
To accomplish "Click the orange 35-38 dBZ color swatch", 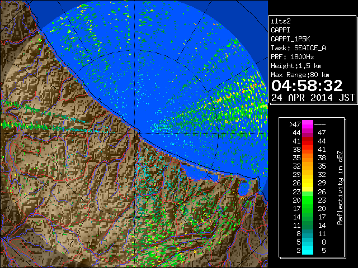I will (308, 157).
